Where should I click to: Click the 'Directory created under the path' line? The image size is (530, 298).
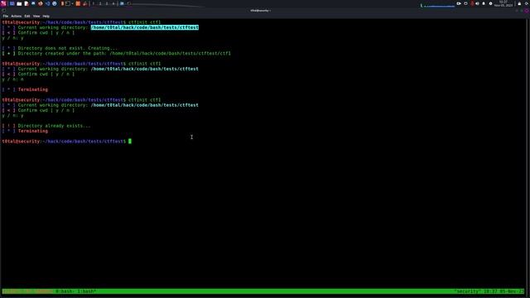pyautogui.click(x=116, y=53)
